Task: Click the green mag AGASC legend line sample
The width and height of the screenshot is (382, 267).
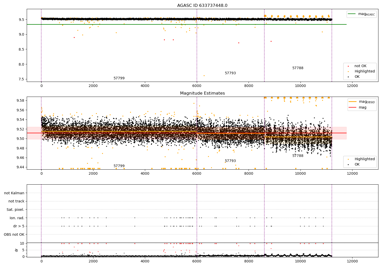Action: (x=352, y=14)
